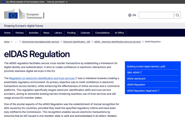Open Building trusted digital identity (.pdf) link
The image size is (185, 117).
(146, 67)
